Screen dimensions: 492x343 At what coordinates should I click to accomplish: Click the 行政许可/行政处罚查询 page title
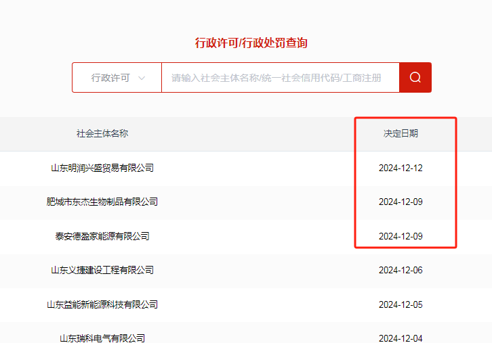251,43
